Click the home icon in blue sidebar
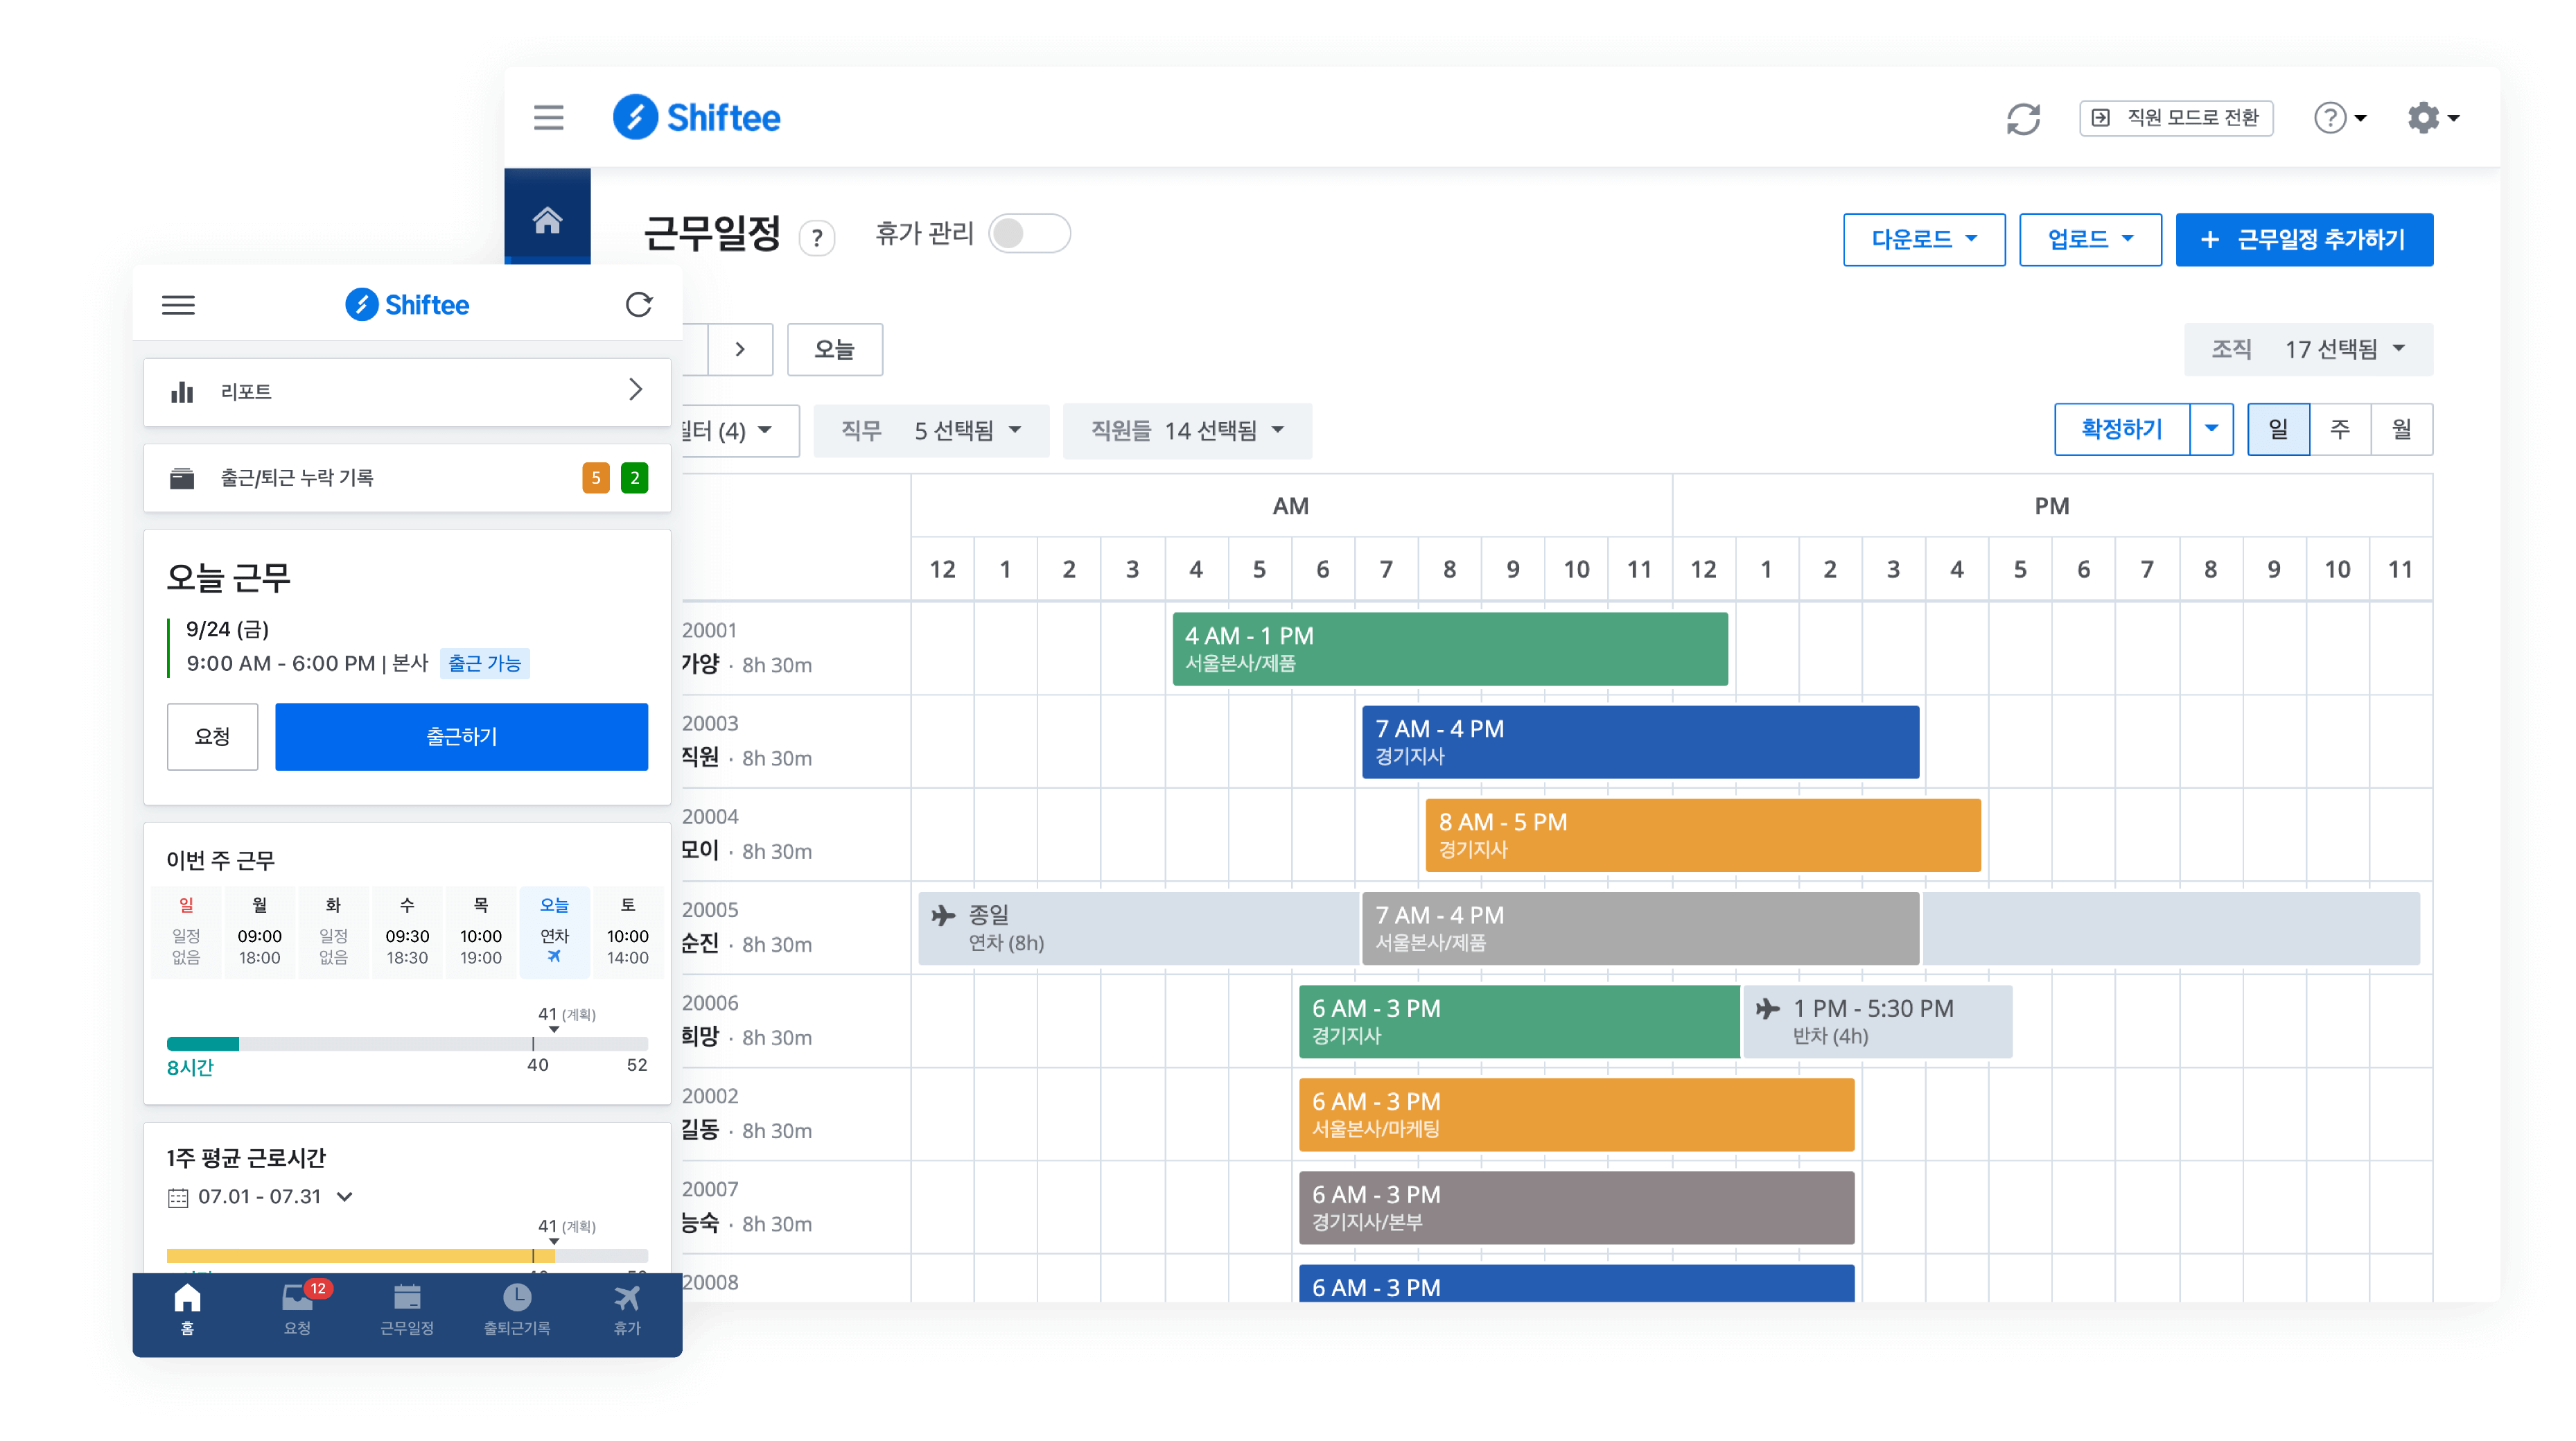 tap(547, 220)
